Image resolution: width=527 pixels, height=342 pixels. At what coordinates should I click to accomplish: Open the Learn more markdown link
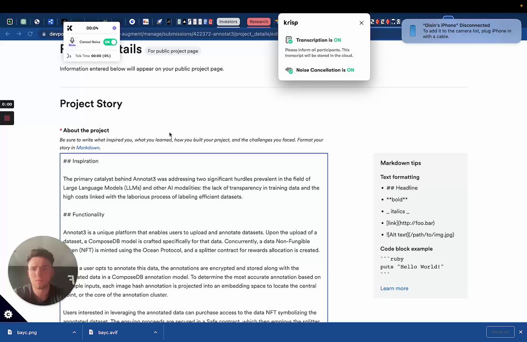394,288
